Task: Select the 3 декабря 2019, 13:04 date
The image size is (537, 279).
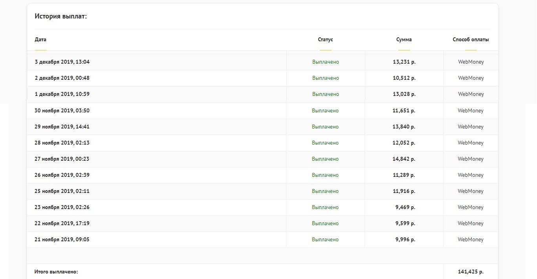Action: pyautogui.click(x=62, y=62)
